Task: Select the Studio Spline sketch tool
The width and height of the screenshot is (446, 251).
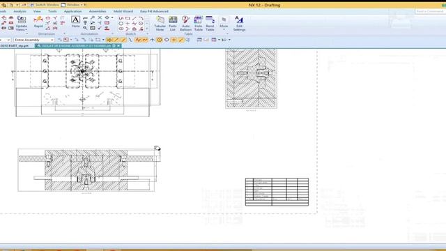Action: (x=134, y=23)
